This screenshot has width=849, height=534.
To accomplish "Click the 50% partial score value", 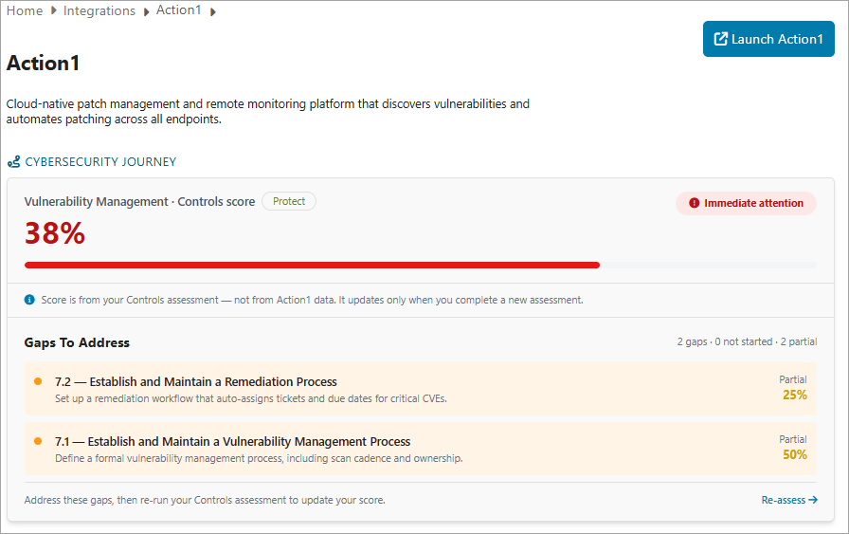I will [795, 454].
